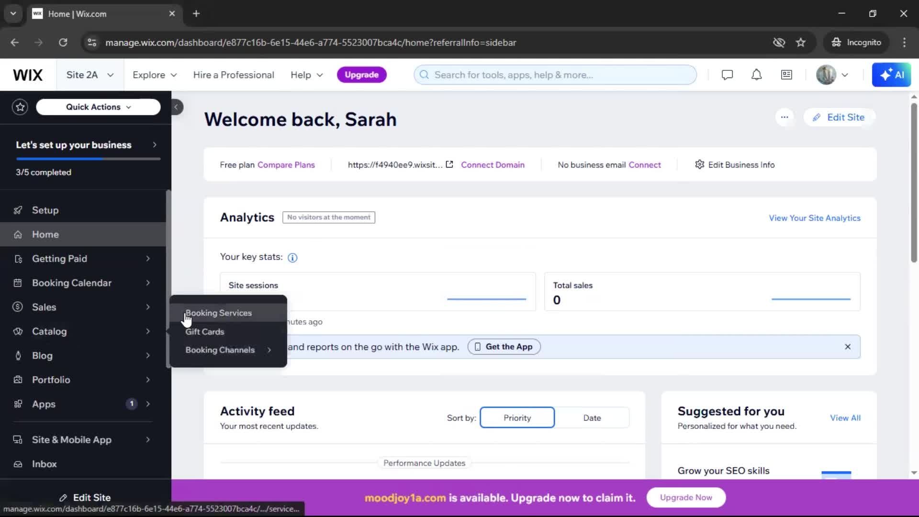Click the Setup rocket icon
This screenshot has width=919, height=517.
click(x=18, y=210)
